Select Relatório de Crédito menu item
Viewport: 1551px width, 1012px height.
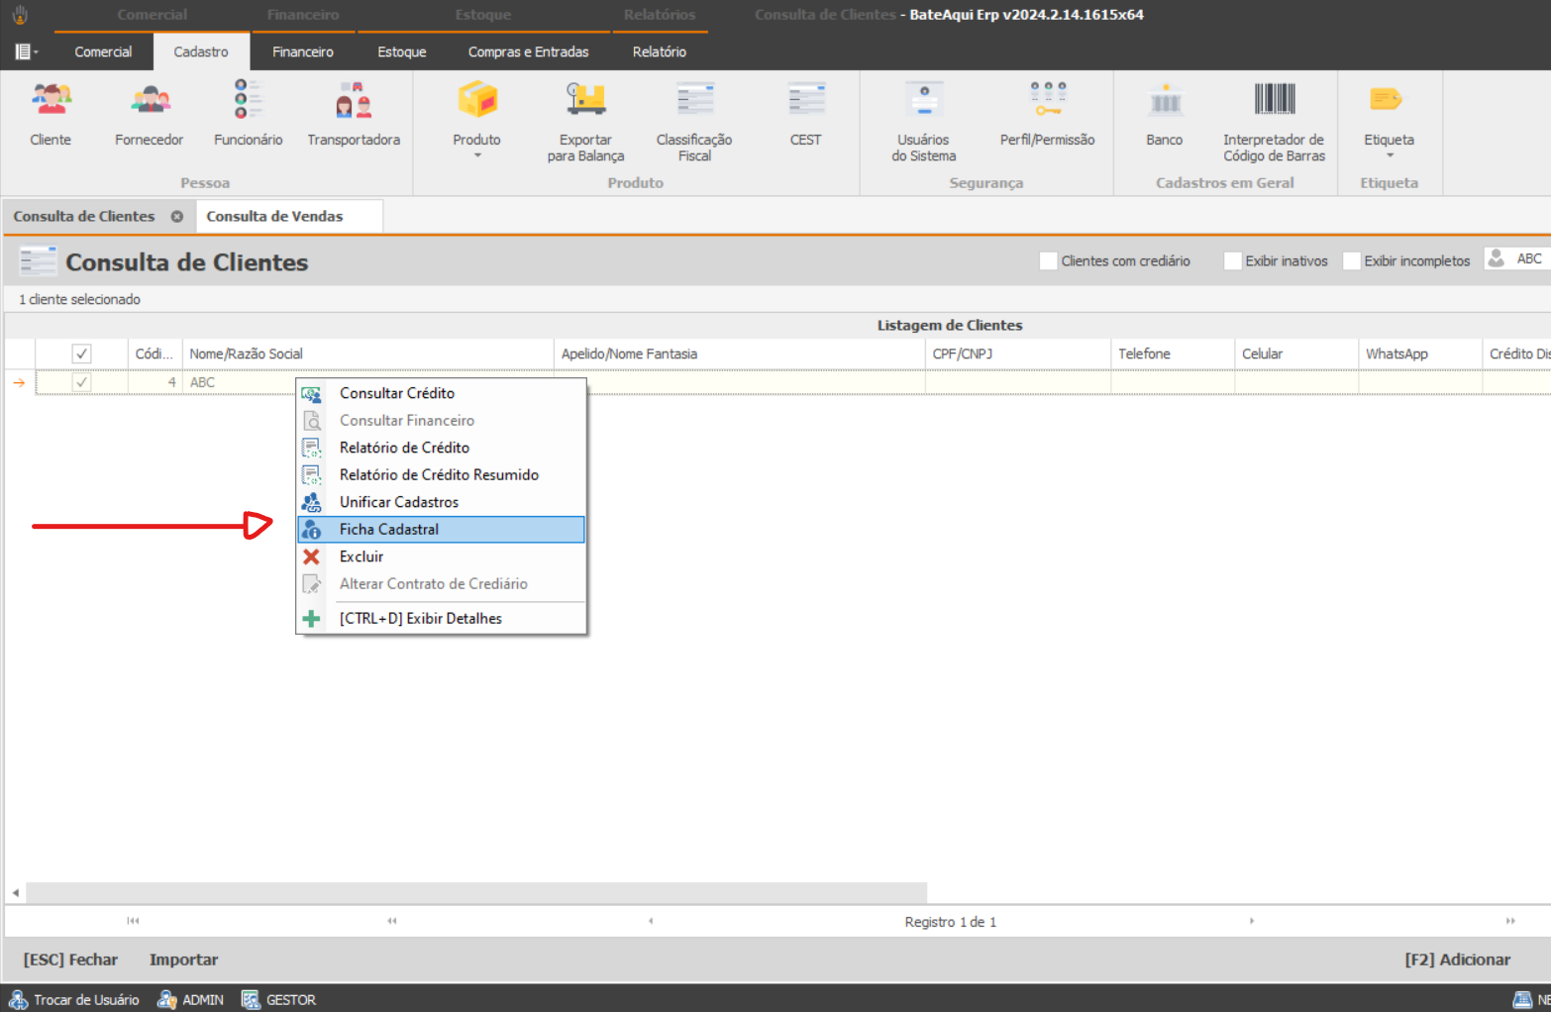pyautogui.click(x=442, y=448)
